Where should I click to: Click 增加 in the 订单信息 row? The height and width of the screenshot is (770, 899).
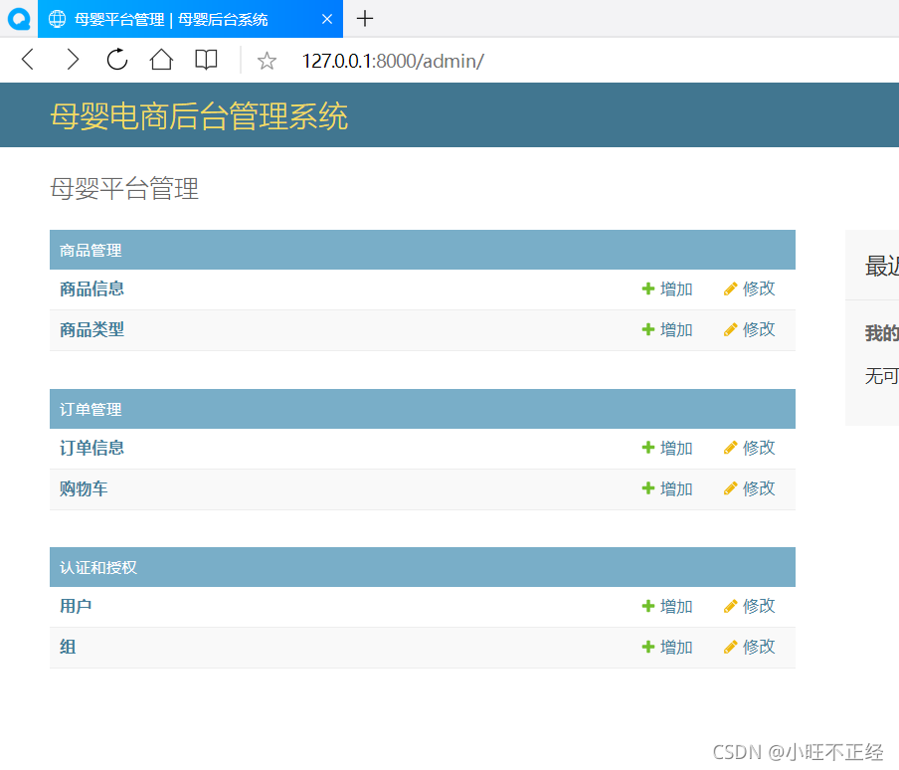(x=667, y=448)
